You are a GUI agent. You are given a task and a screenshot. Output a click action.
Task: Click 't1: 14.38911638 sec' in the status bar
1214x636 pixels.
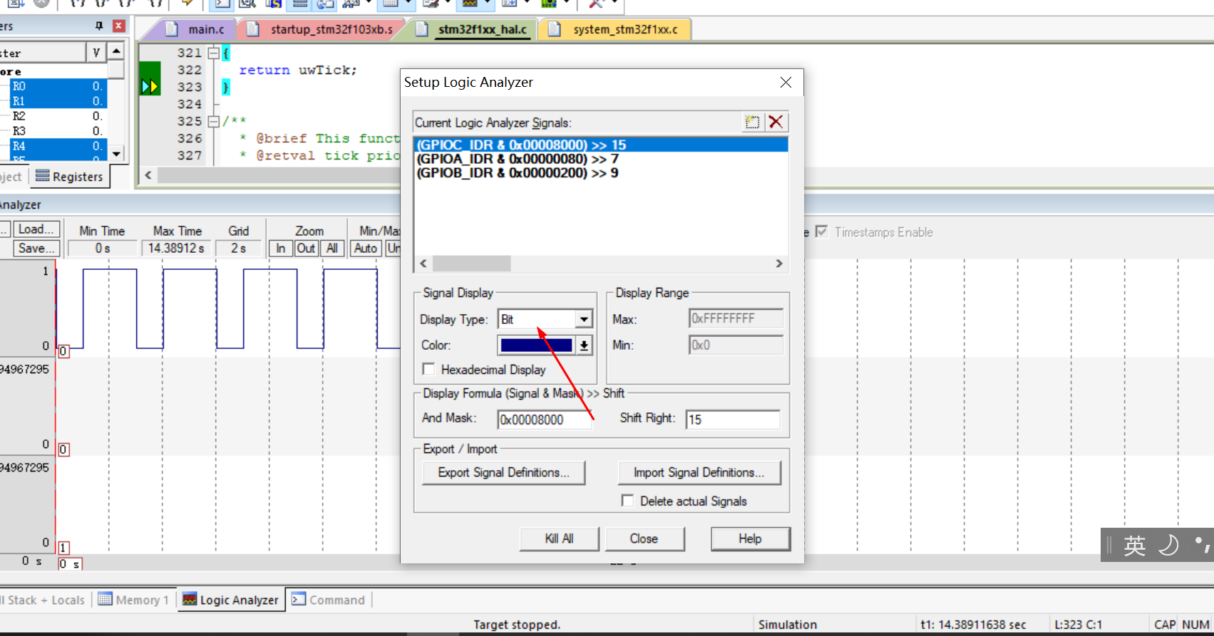coord(974,625)
